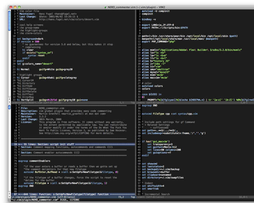Click the 'if version > 580' line
The height and width of the screenshot is (203, 254).
point(28,42)
